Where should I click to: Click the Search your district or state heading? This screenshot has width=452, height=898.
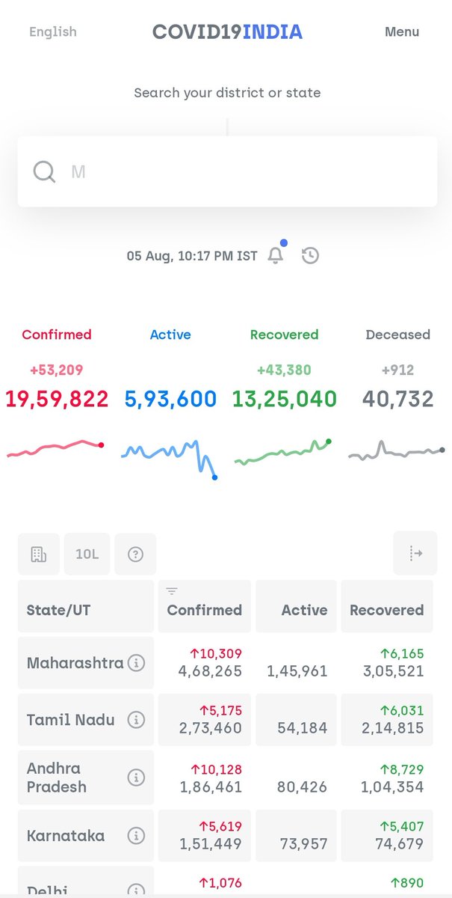227,94
